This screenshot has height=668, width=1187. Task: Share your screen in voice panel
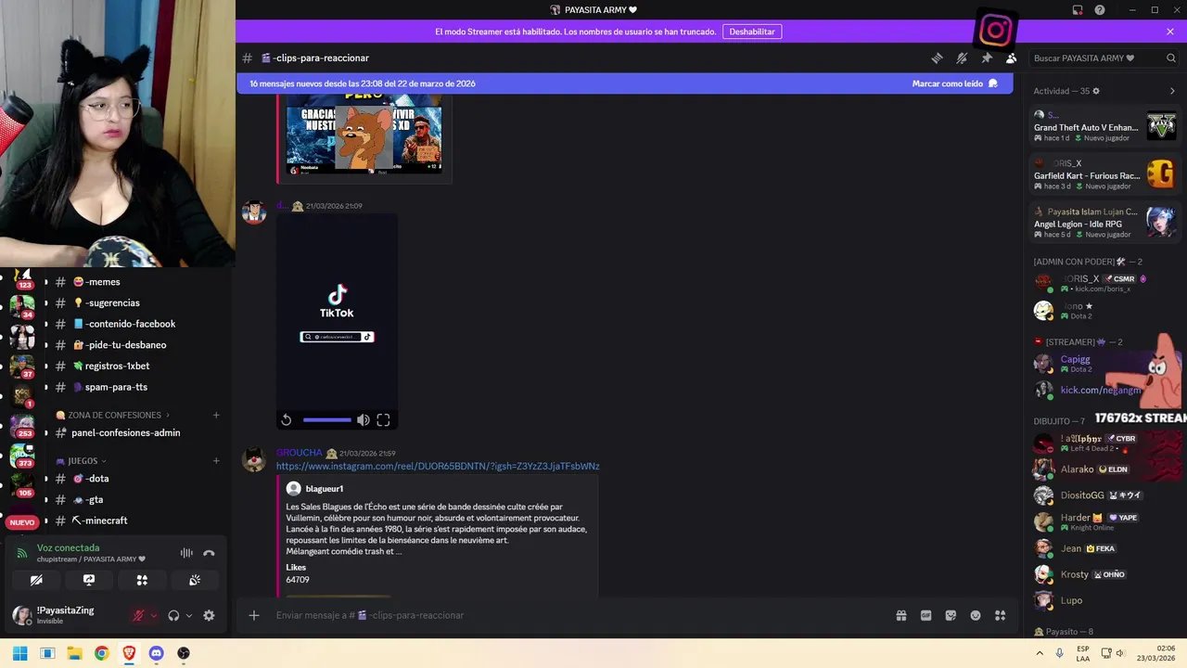[x=89, y=580]
